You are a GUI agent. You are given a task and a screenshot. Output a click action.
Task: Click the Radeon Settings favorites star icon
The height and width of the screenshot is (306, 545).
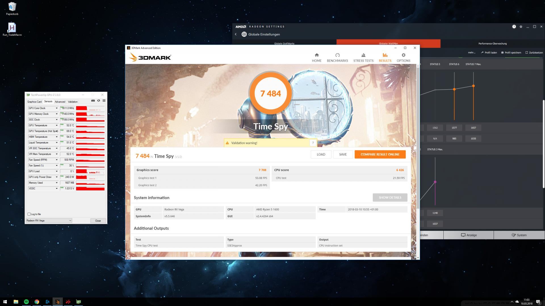pyautogui.click(x=521, y=27)
